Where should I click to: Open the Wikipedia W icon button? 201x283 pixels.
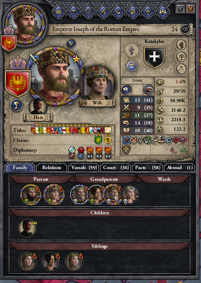pyautogui.click(x=185, y=29)
